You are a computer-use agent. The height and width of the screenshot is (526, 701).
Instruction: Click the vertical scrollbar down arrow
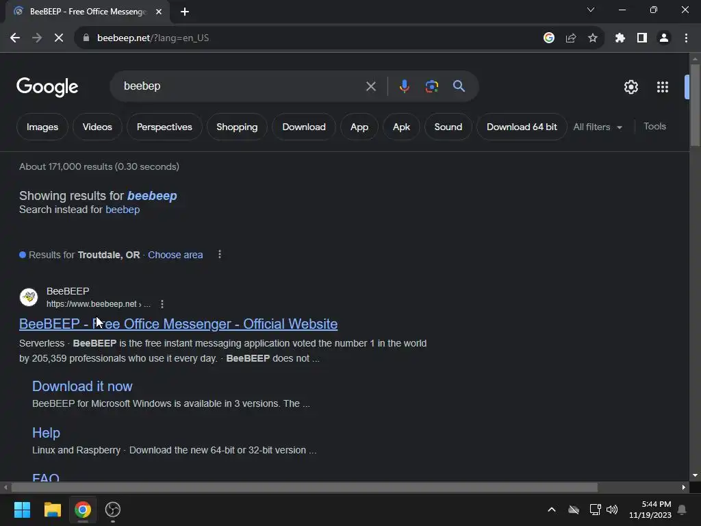695,475
